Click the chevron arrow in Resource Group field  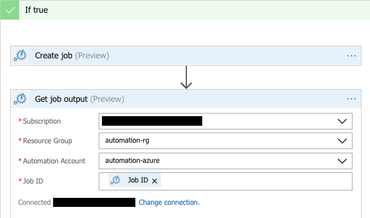tap(342, 141)
